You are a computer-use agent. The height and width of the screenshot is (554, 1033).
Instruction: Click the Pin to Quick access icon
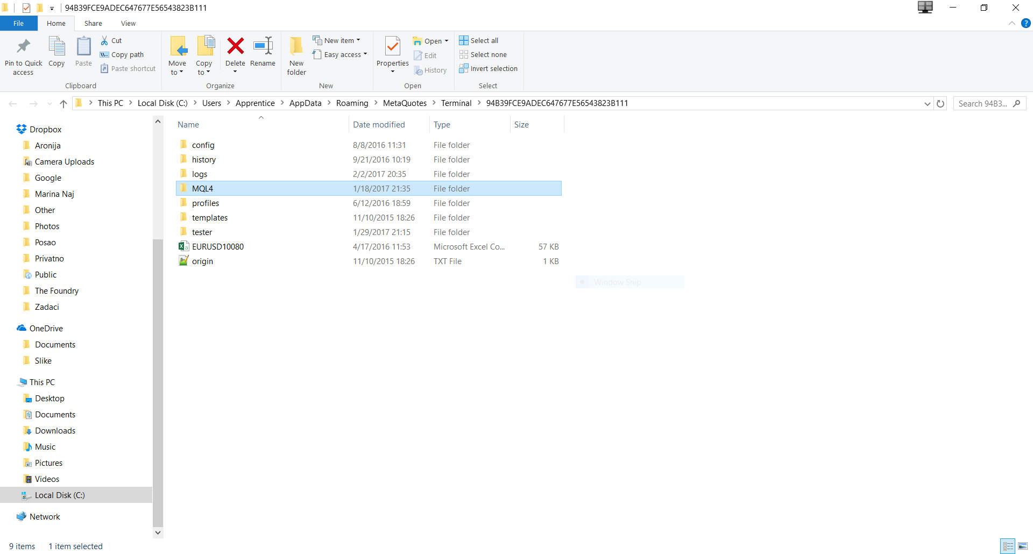pos(23,47)
